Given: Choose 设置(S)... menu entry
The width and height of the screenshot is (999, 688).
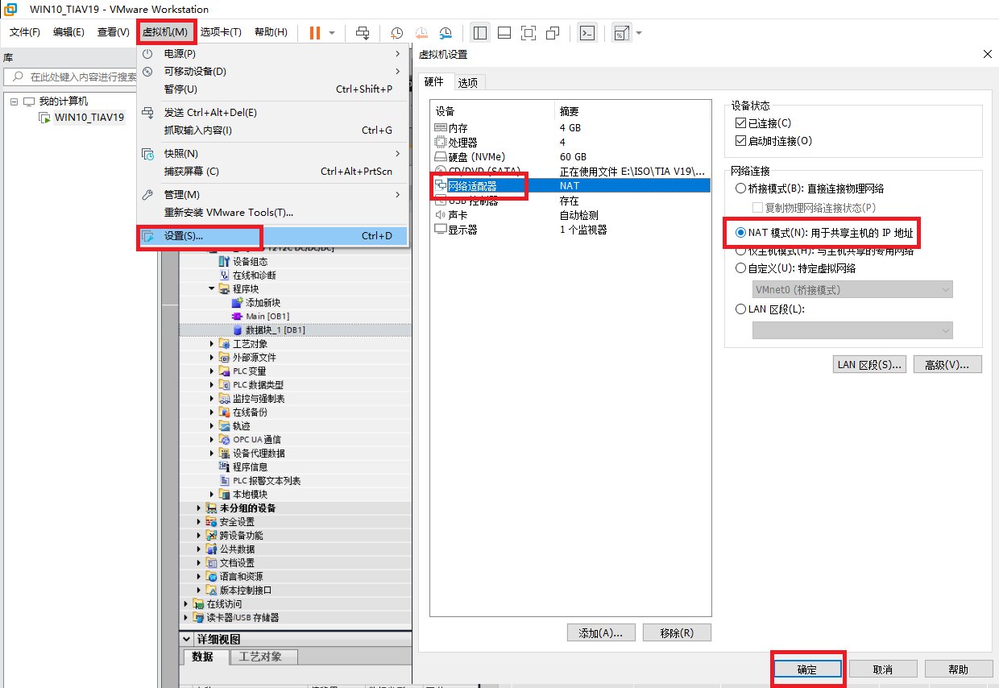Looking at the screenshot, I should point(273,236).
